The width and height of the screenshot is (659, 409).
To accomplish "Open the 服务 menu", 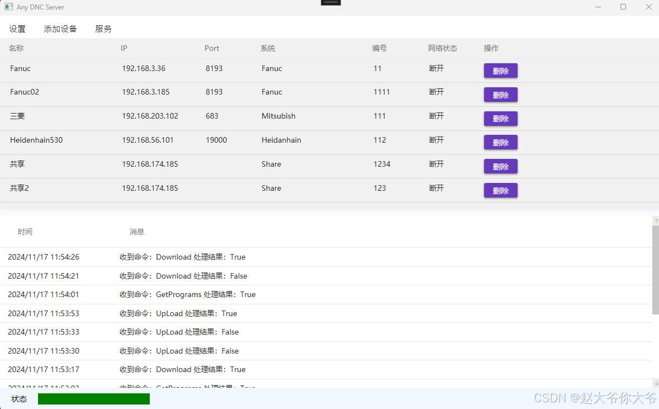I will tap(103, 29).
